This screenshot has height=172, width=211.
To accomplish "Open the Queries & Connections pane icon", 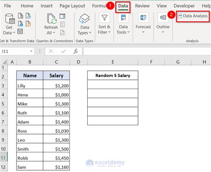I will tap(62, 16).
